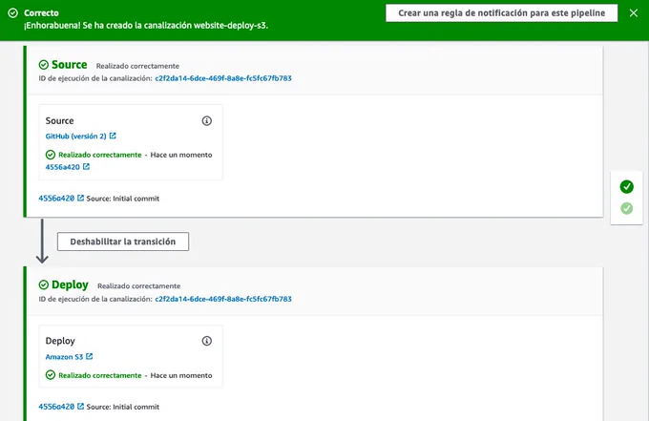Create a notification rule for this pipeline
649x421 pixels.
pos(502,12)
